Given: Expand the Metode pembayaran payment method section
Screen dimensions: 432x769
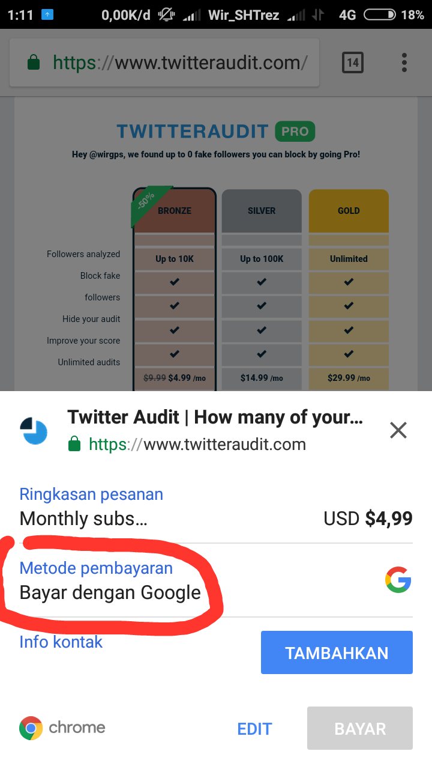Looking at the screenshot, I should [x=216, y=580].
